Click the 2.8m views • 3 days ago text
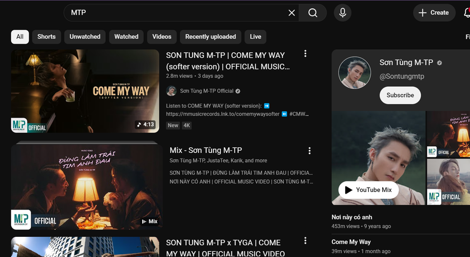Screen dimensions: 470x257 [195, 76]
